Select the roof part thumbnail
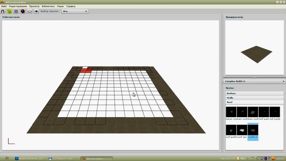Viewport: 286px width, 161px height. pos(264,112)
